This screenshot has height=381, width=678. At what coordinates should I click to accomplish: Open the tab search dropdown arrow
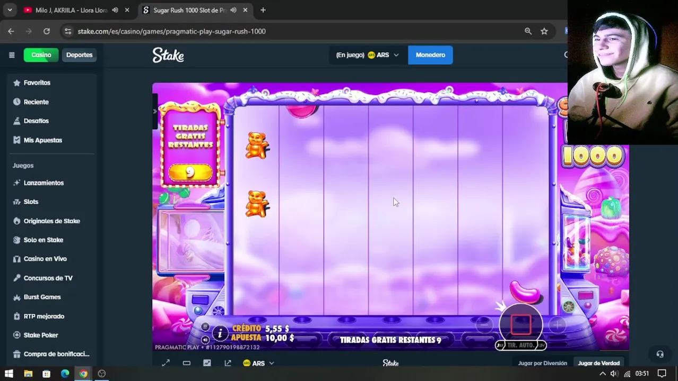10,10
